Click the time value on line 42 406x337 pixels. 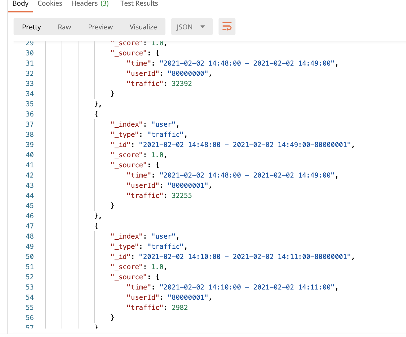click(x=247, y=175)
